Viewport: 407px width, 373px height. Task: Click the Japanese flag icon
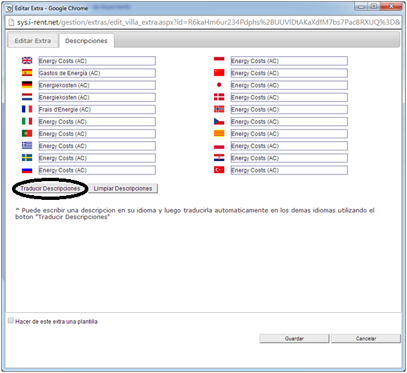[x=219, y=85]
